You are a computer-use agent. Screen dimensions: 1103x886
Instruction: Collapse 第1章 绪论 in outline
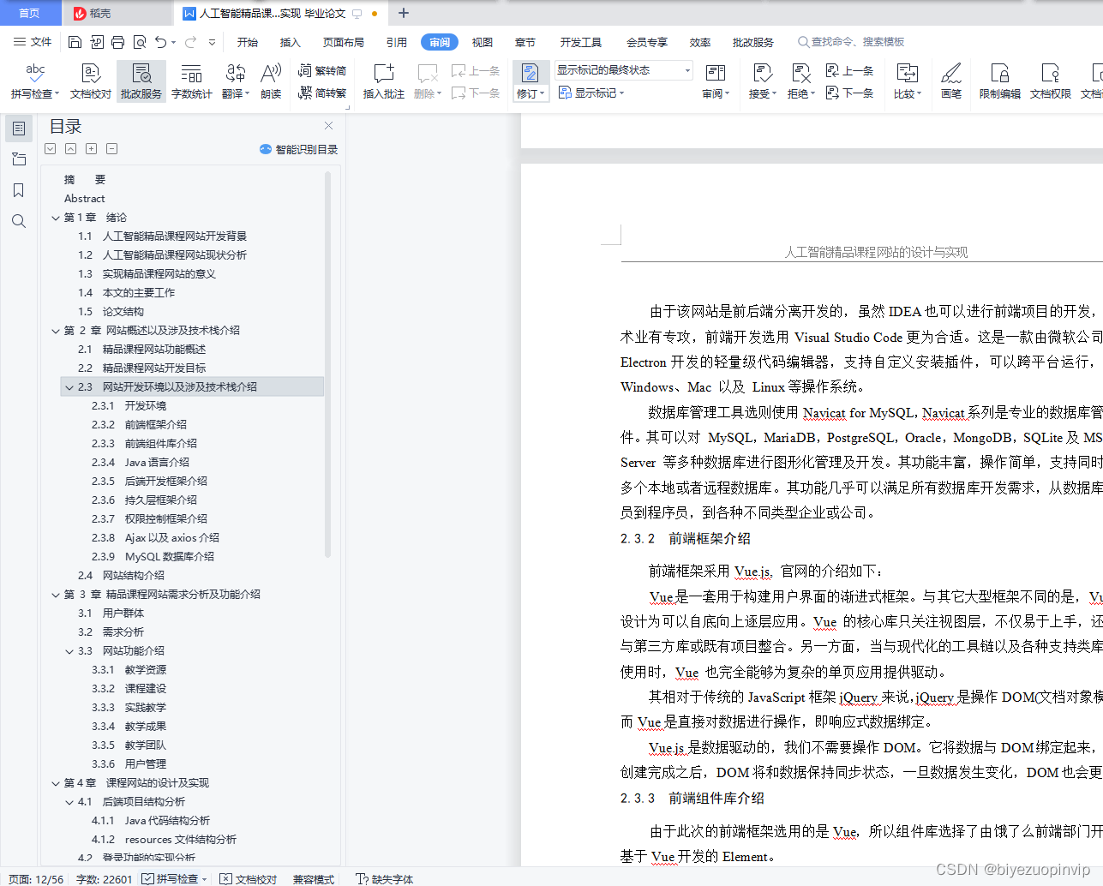(56, 218)
